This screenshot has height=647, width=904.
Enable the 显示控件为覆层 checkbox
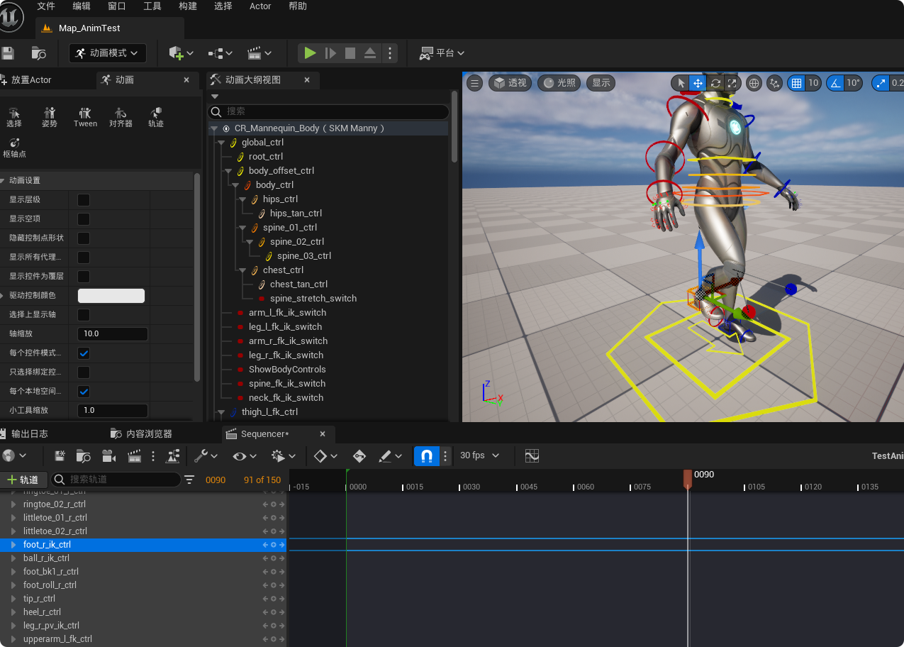[84, 277]
